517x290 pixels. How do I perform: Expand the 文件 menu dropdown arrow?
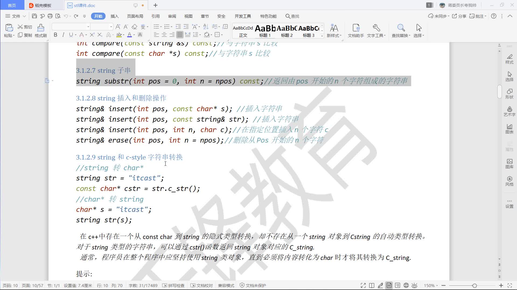(x=24, y=16)
